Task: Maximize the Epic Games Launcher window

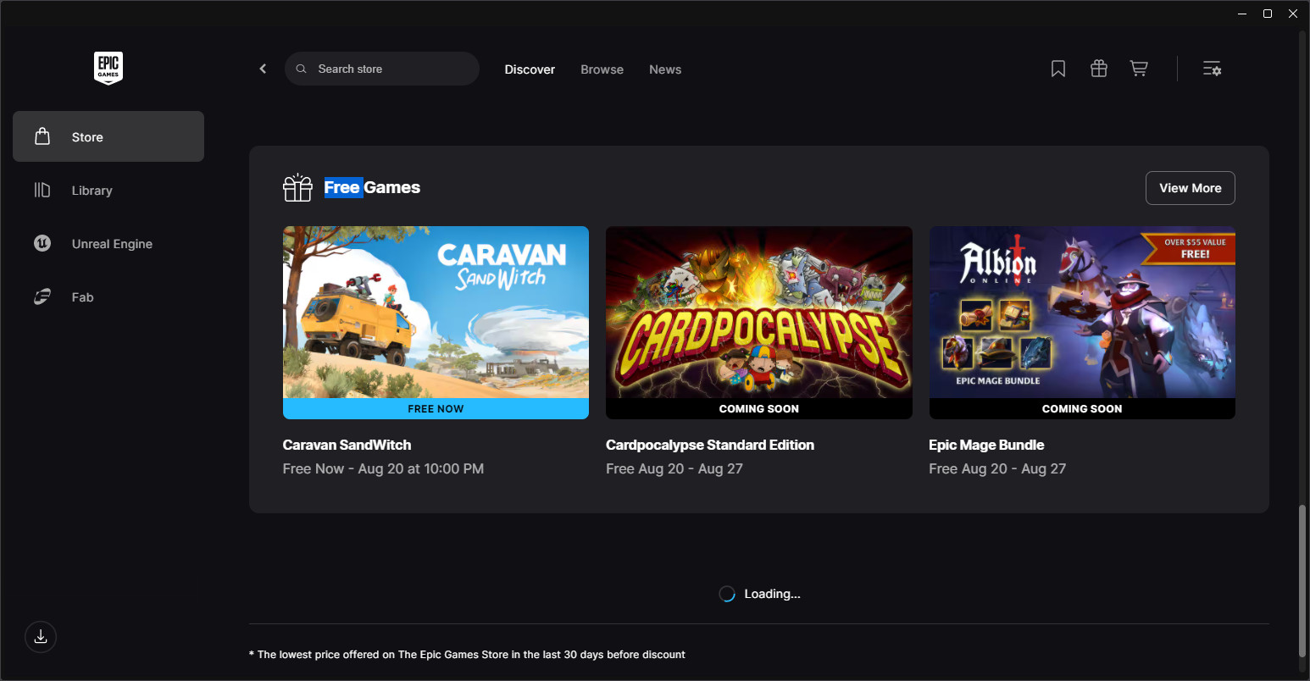Action: point(1268,13)
